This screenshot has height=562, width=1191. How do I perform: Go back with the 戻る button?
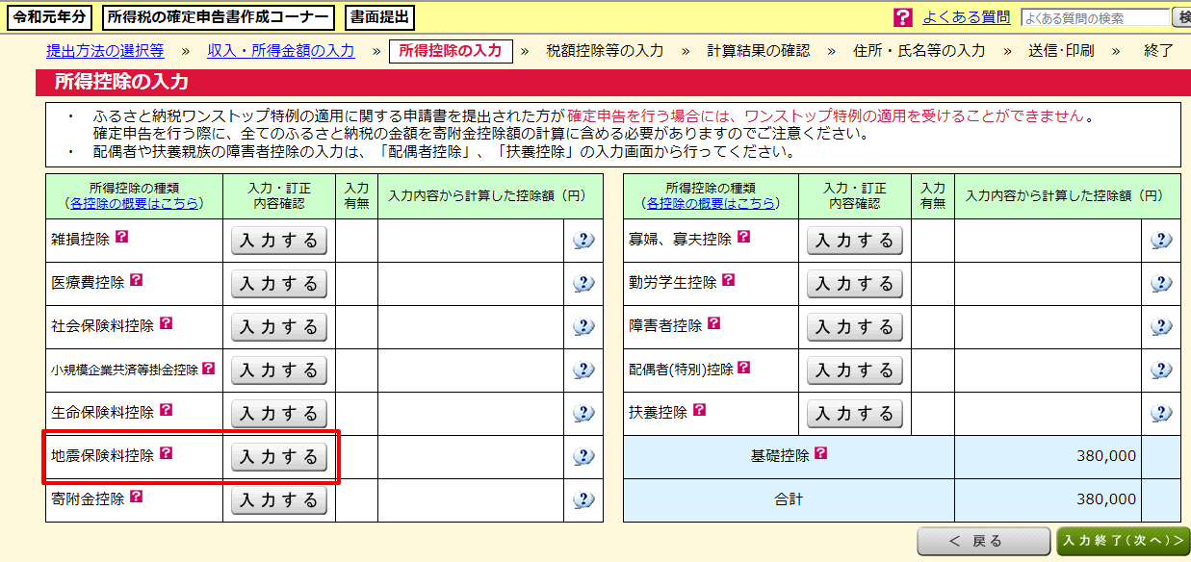[x=981, y=542]
